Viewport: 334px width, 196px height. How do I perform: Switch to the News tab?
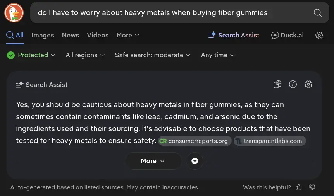click(70, 35)
